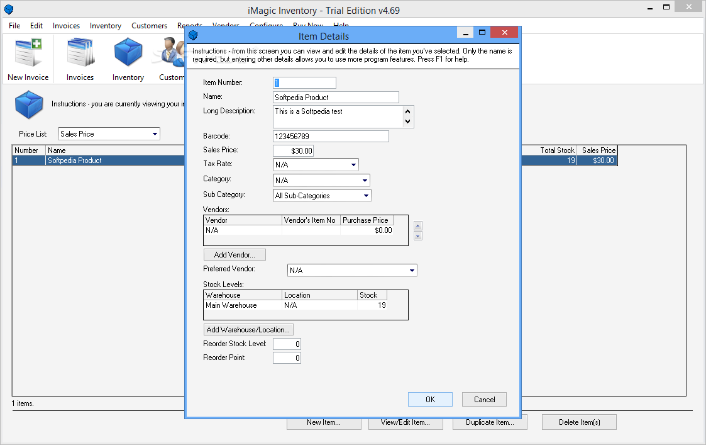The height and width of the screenshot is (445, 706).
Task: Click the View/Edit Item... button
Action: point(405,423)
